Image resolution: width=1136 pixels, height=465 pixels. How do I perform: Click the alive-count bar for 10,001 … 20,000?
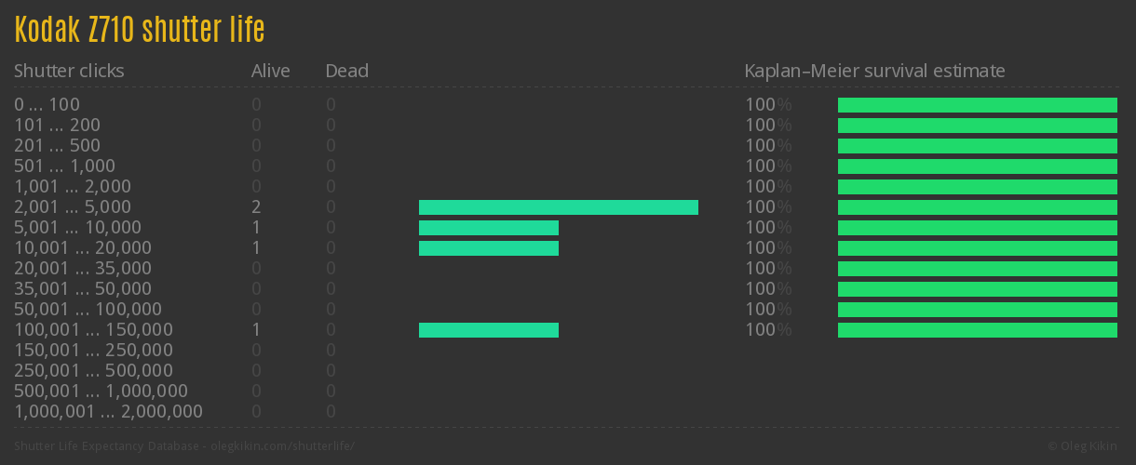tap(488, 248)
